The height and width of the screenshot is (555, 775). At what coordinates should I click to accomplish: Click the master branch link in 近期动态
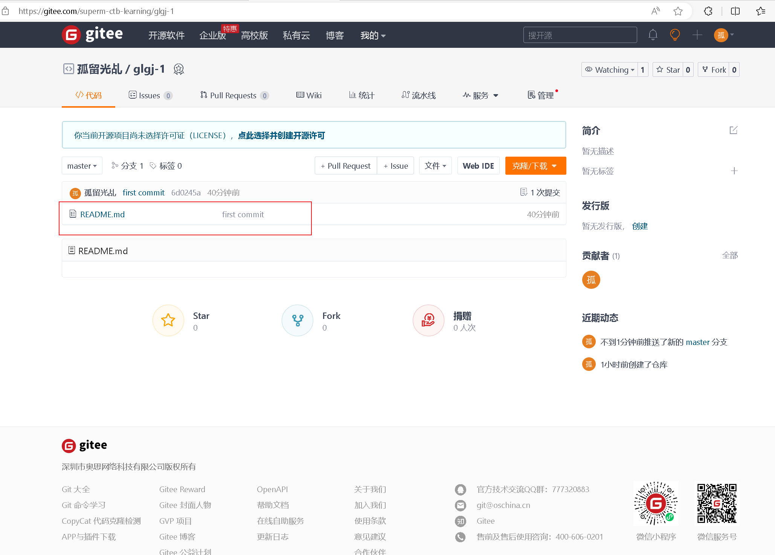[698, 342]
